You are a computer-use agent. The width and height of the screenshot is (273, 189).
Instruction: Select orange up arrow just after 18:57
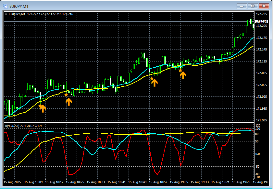[155, 83]
